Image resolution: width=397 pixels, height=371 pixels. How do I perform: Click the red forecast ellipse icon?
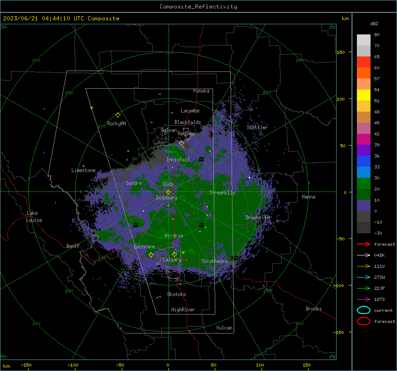(x=363, y=321)
